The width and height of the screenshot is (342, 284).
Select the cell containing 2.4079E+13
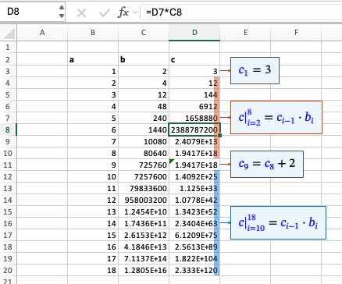point(194,141)
